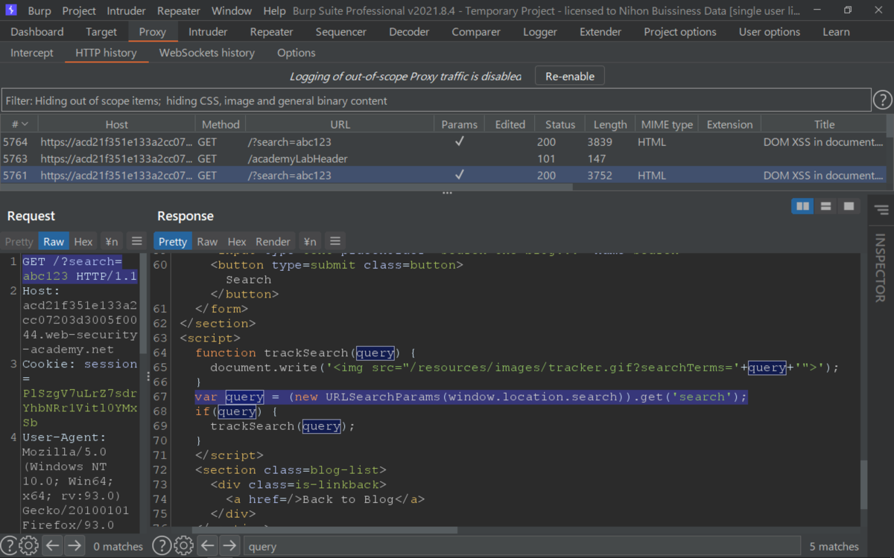Open the response search settings gear
Image resolution: width=894 pixels, height=558 pixels.
tap(183, 545)
